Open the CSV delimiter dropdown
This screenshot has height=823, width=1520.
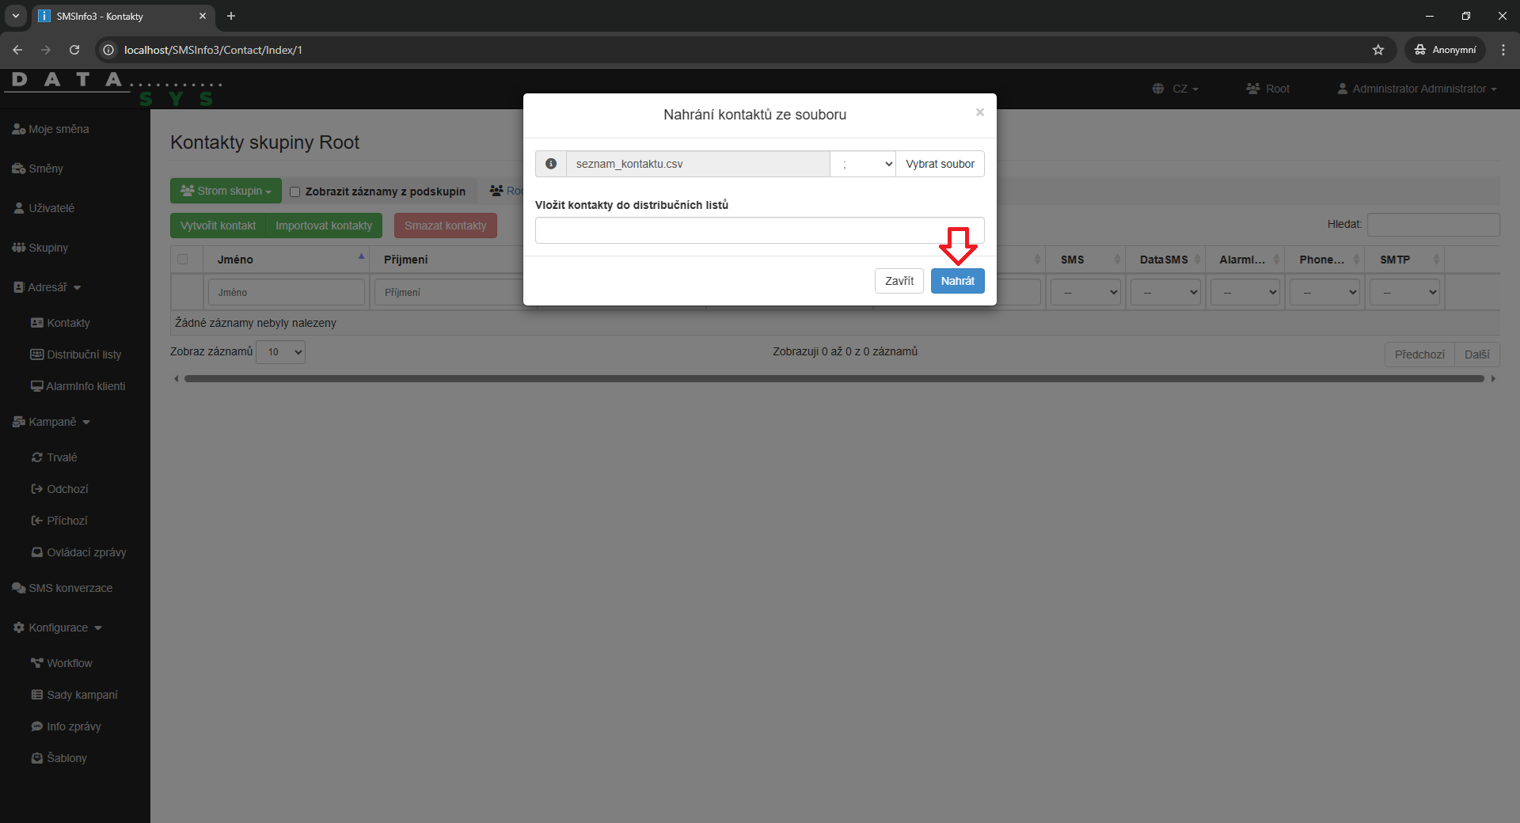tap(863, 164)
